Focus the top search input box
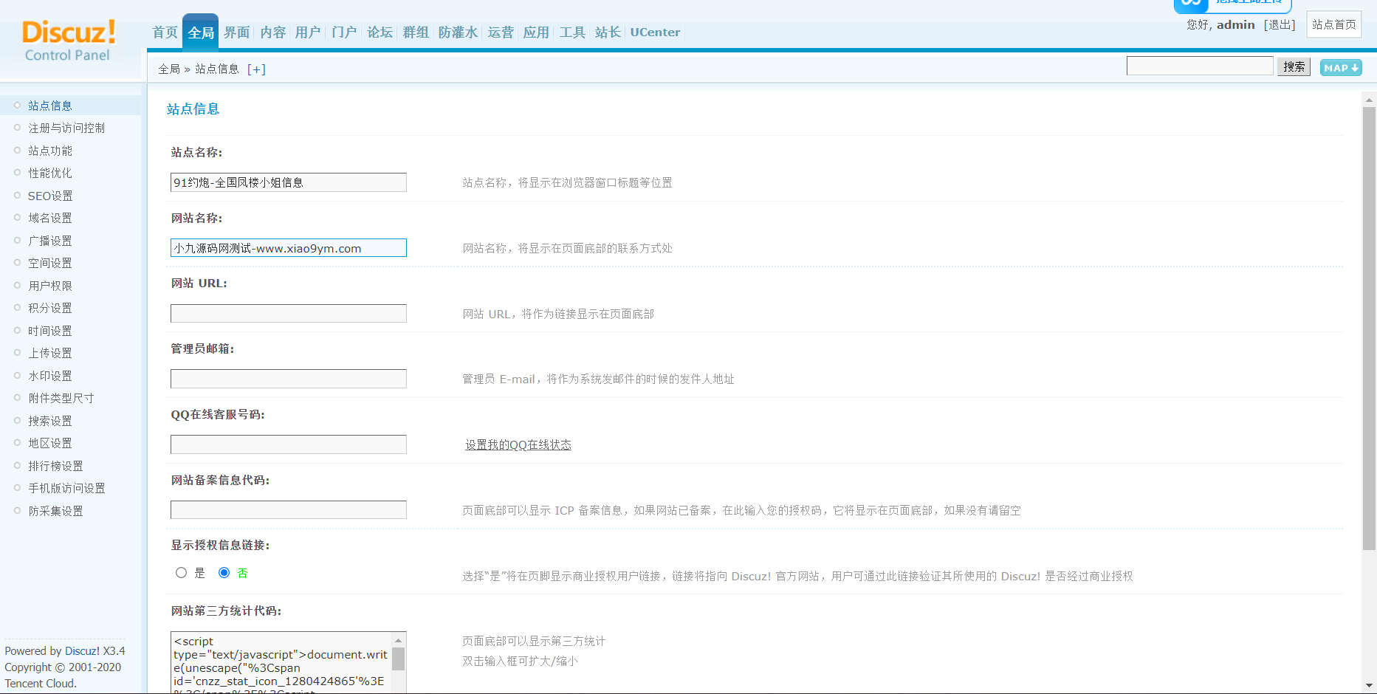 pos(1200,66)
